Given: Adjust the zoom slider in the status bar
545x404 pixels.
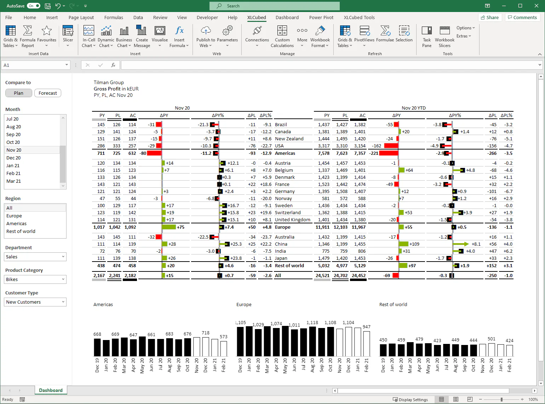Looking at the screenshot, I should tap(501, 399).
